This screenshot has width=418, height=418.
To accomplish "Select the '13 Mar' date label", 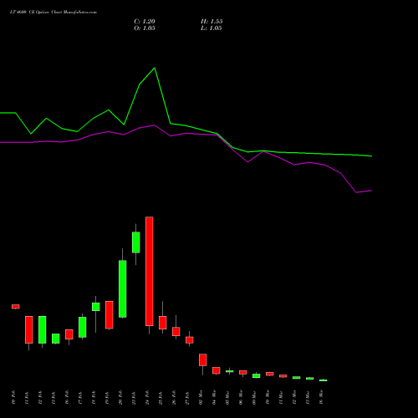I will (x=308, y=397).
